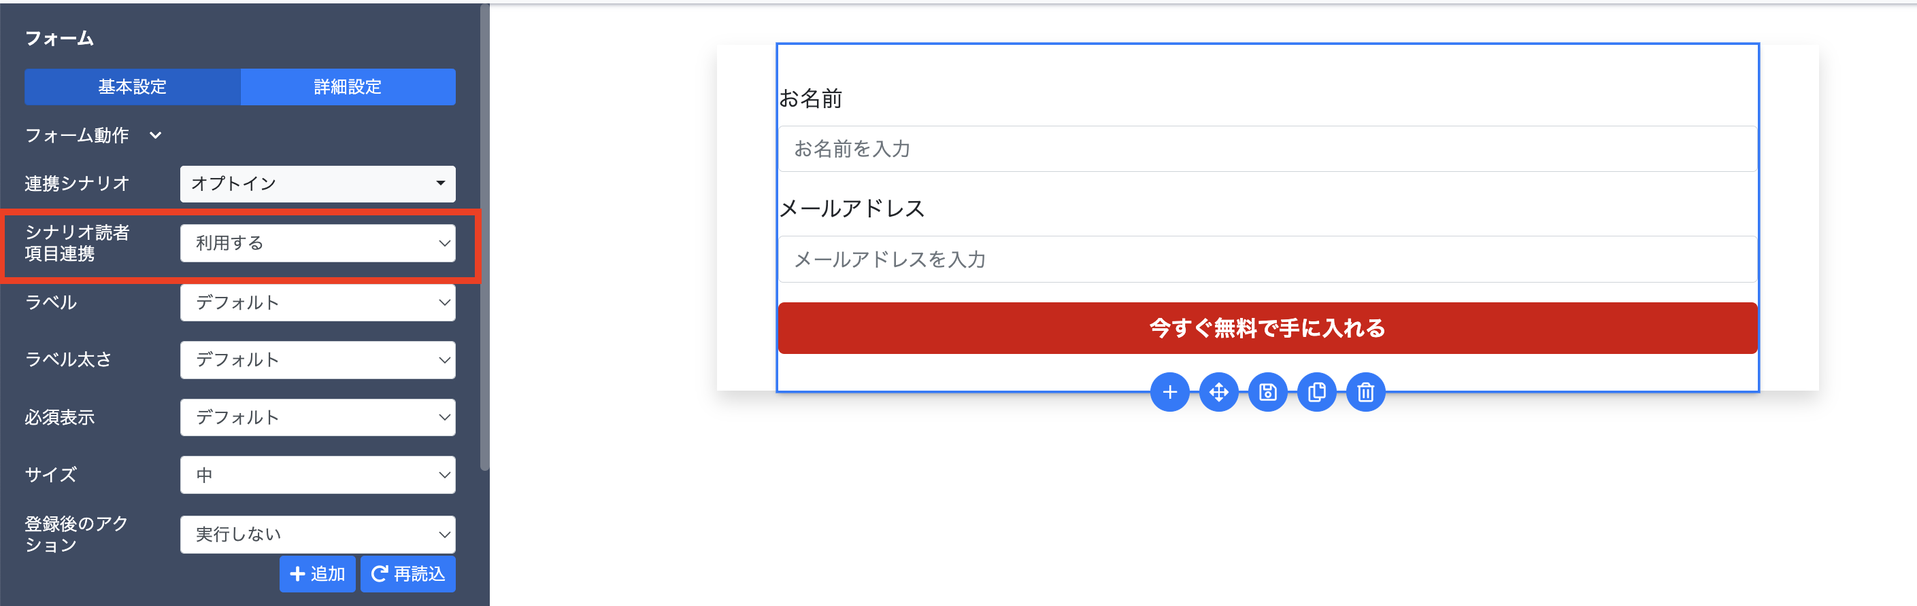Click the 再読込 button
Image resolution: width=1917 pixels, height=606 pixels.
point(407,574)
